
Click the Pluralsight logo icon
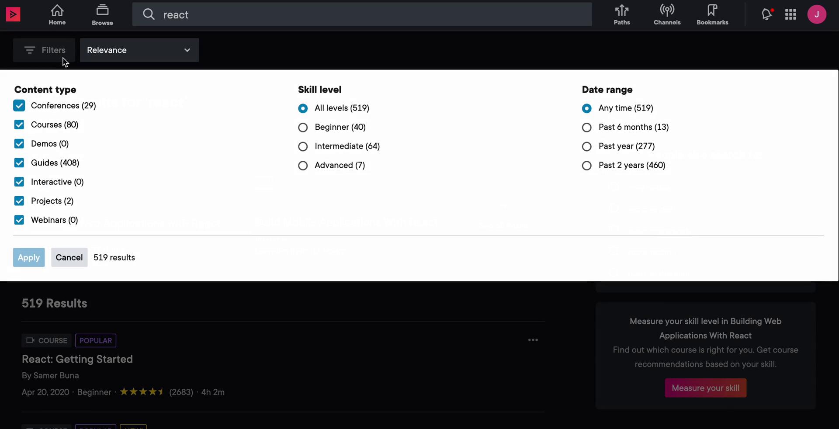point(13,14)
